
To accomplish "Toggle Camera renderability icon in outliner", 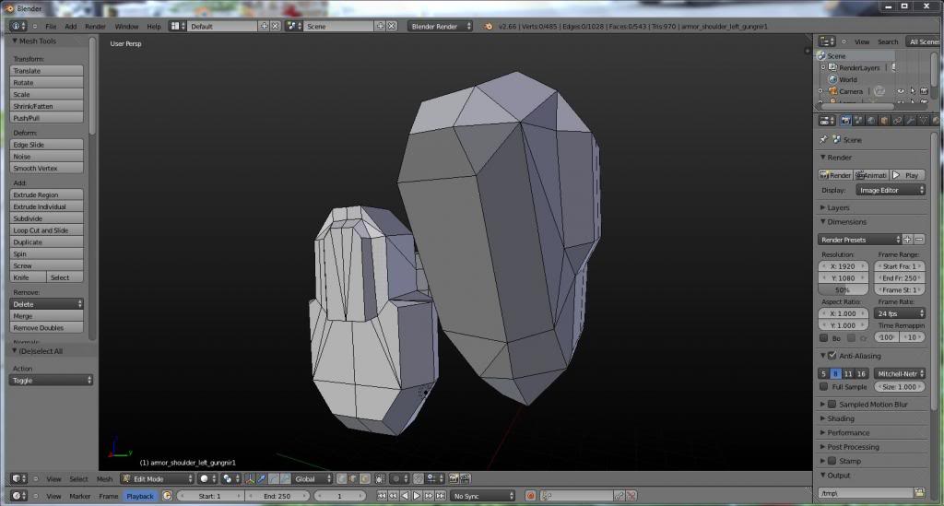I will tap(924, 91).
